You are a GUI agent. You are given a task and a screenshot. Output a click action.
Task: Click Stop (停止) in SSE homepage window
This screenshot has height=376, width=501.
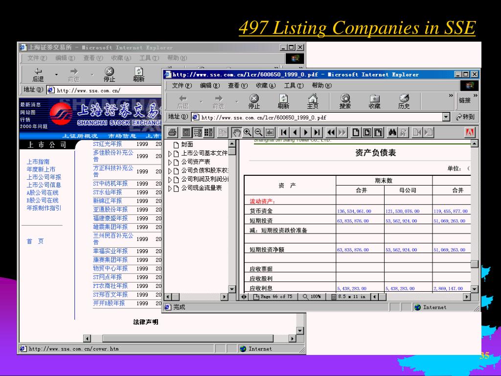click(x=109, y=75)
